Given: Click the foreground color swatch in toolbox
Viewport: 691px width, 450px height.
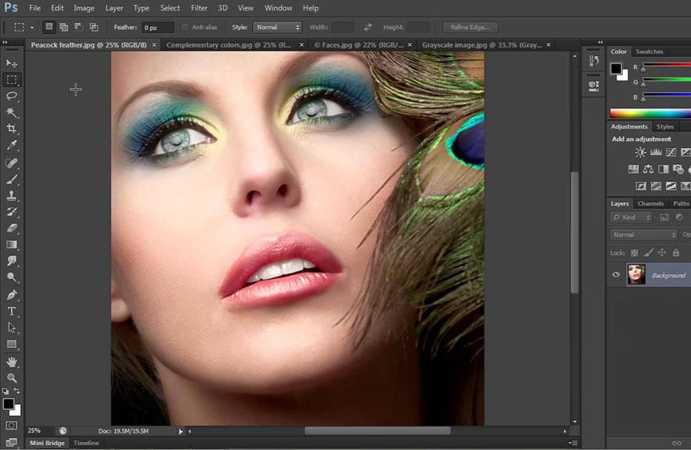Looking at the screenshot, I should (8, 403).
